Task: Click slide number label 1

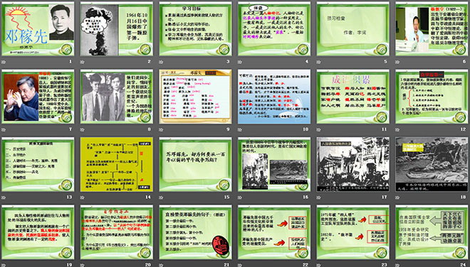Action: pos(70,62)
